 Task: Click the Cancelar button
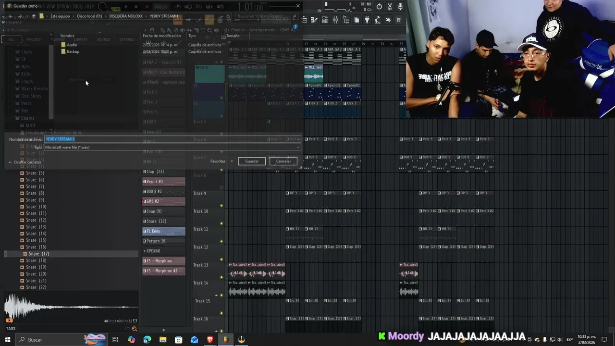[283, 161]
